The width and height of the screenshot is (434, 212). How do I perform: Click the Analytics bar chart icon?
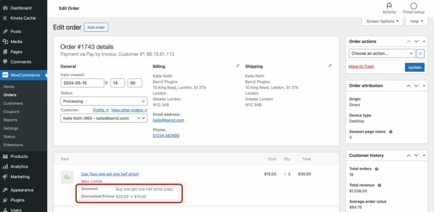coord(5,166)
